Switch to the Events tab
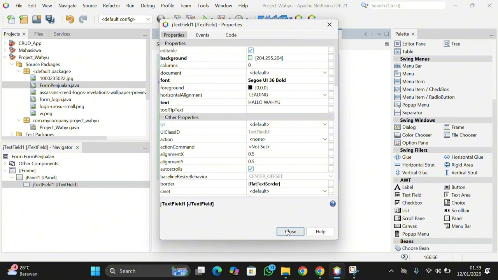 click(202, 35)
